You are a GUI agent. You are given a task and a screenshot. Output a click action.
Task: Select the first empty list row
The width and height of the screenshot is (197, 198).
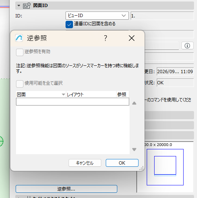point(73,101)
